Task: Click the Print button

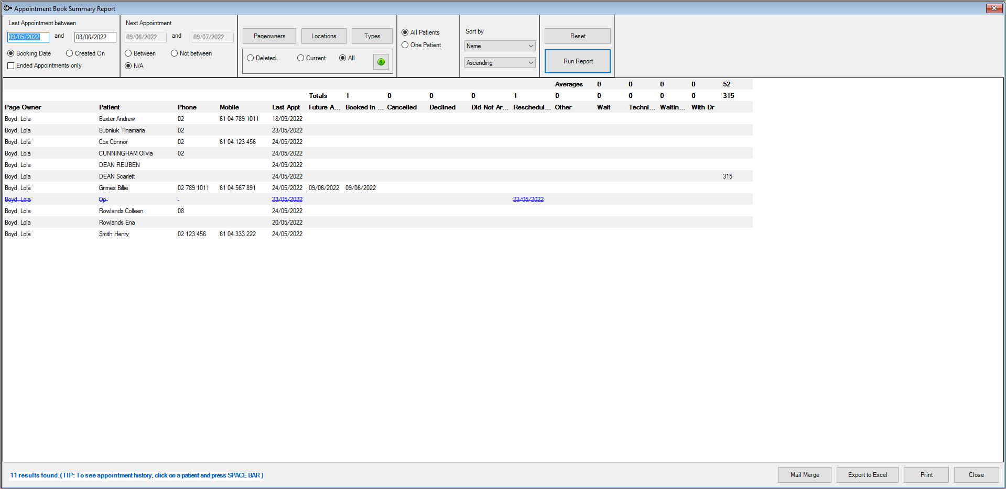Action: [926, 475]
